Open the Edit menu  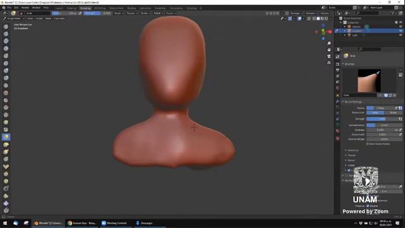pyautogui.click(x=16, y=8)
